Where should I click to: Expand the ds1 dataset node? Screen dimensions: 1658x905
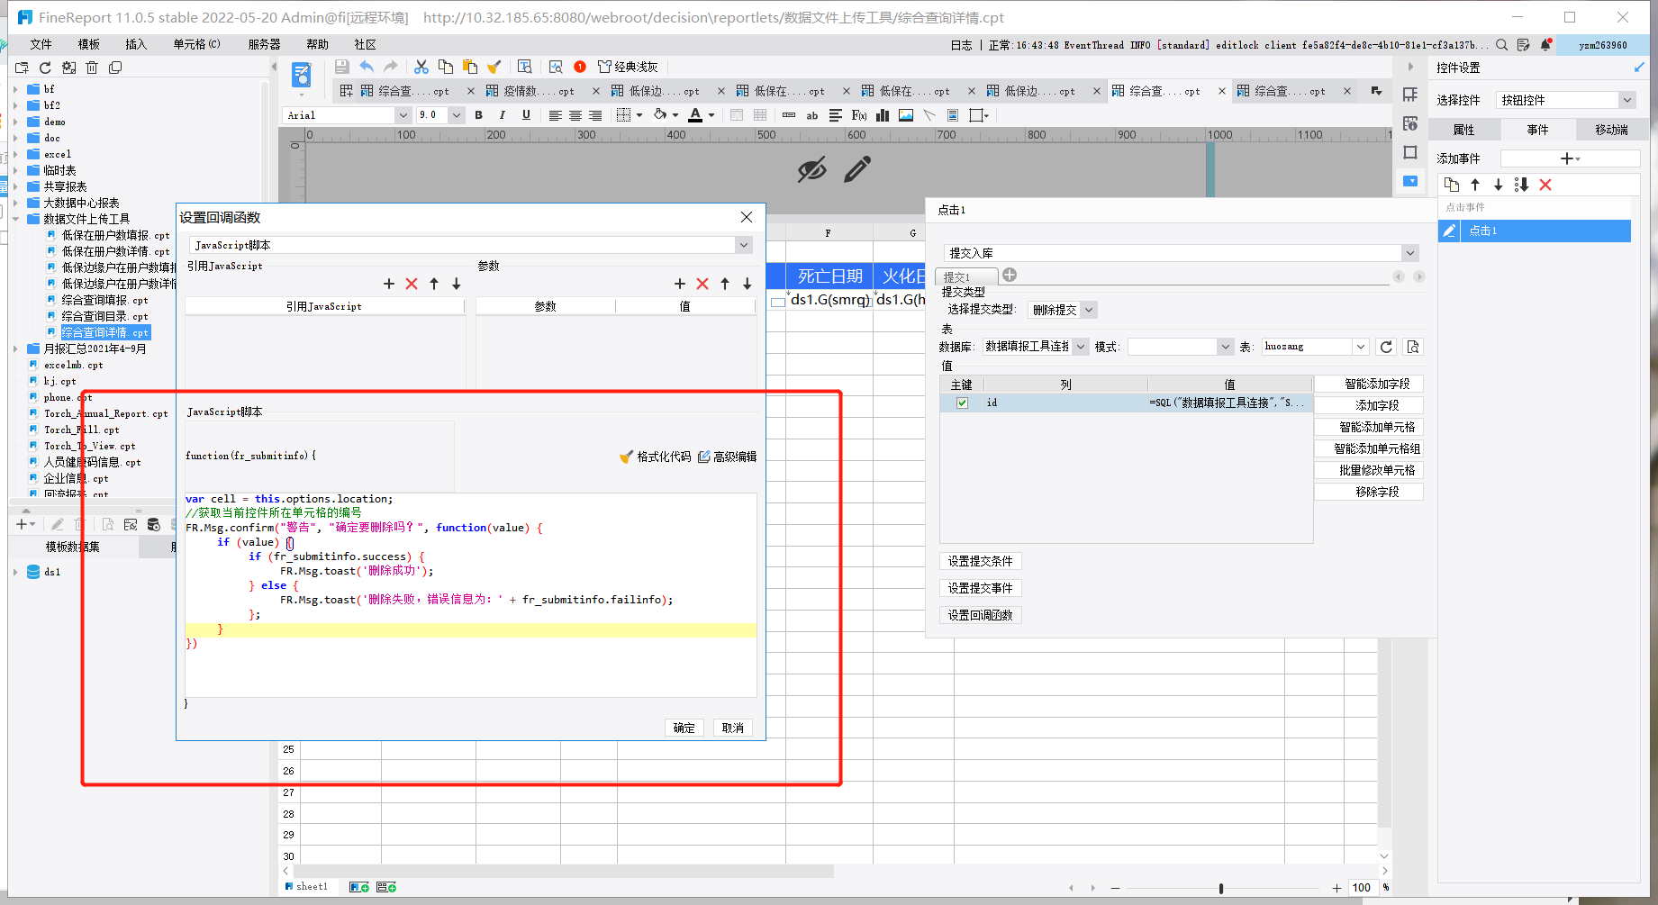click(15, 572)
